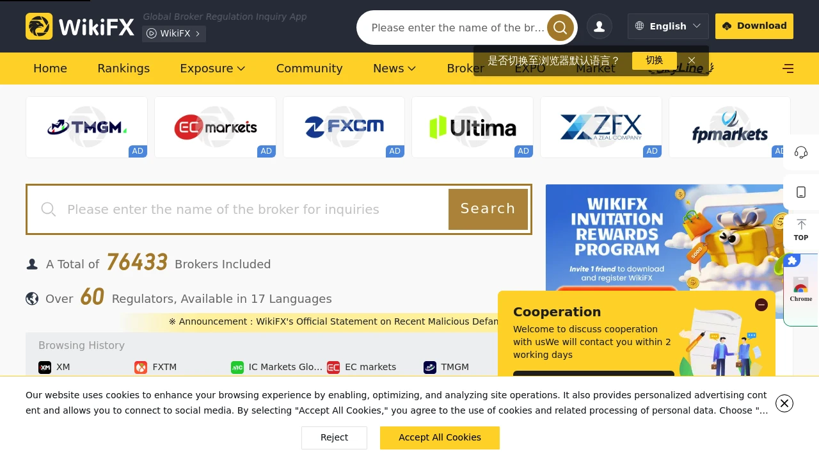Open the fpmarkets broker ad

coord(729,127)
